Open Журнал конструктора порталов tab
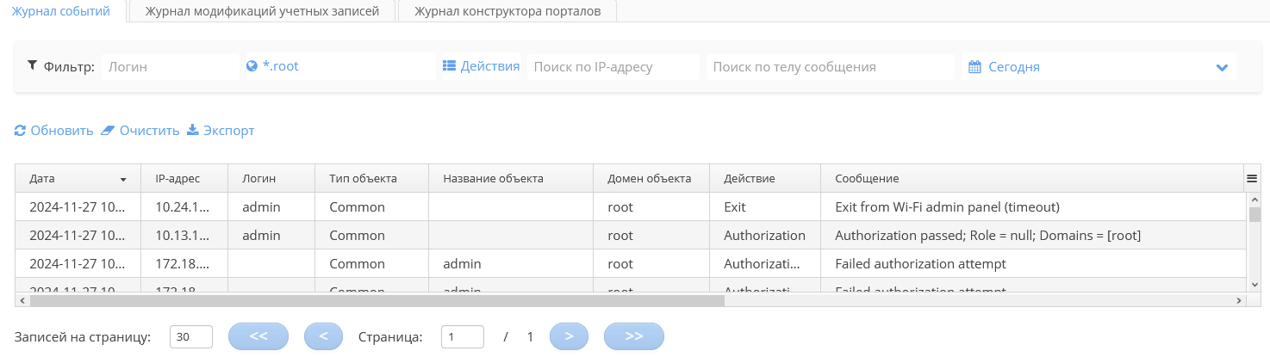 click(507, 11)
